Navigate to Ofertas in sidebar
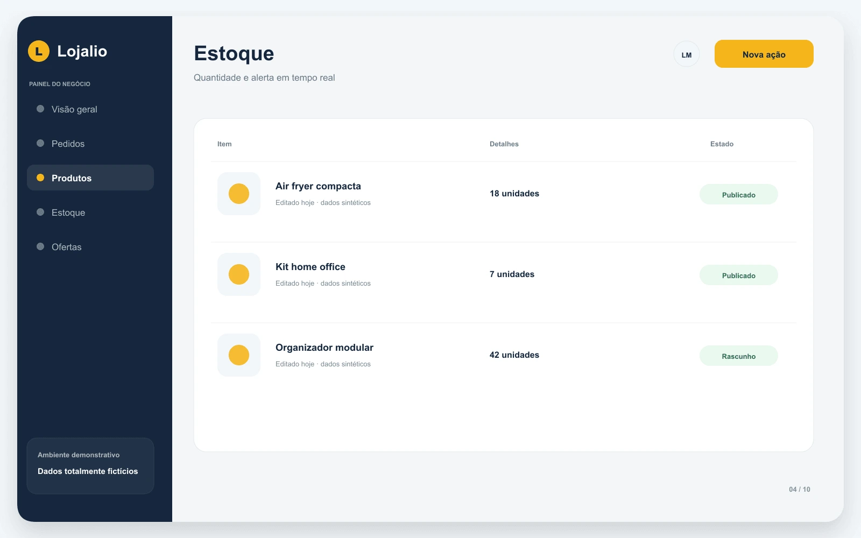This screenshot has height=538, width=861. [90, 247]
